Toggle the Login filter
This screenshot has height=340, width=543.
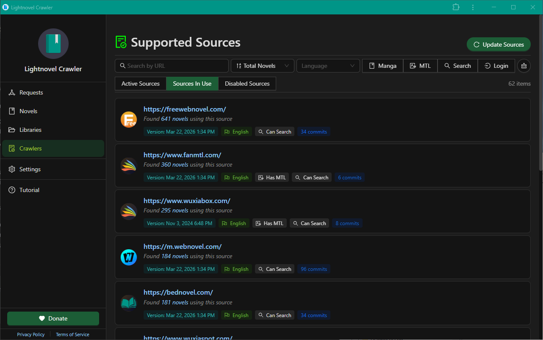pyautogui.click(x=496, y=66)
